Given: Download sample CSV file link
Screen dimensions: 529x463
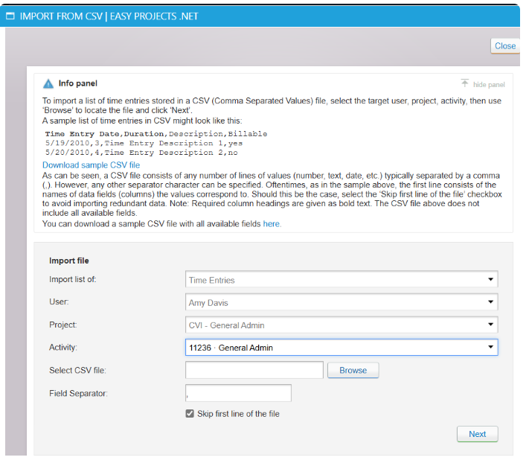Looking at the screenshot, I should [x=91, y=165].
